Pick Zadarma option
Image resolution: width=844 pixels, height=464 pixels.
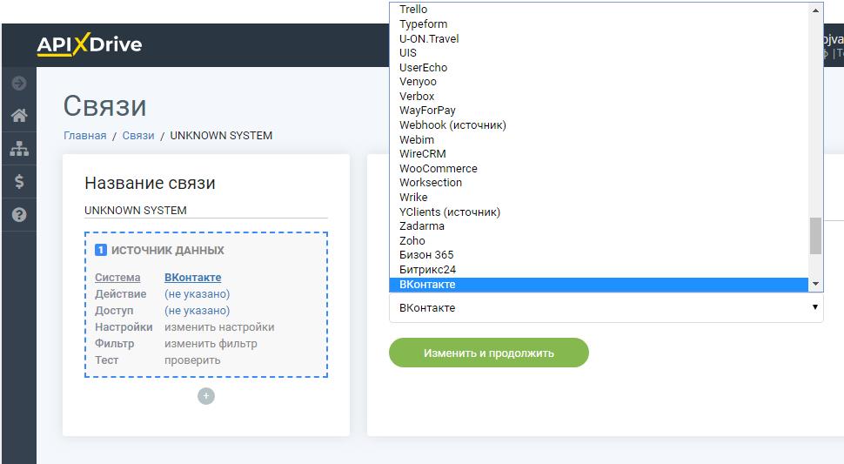click(599, 226)
